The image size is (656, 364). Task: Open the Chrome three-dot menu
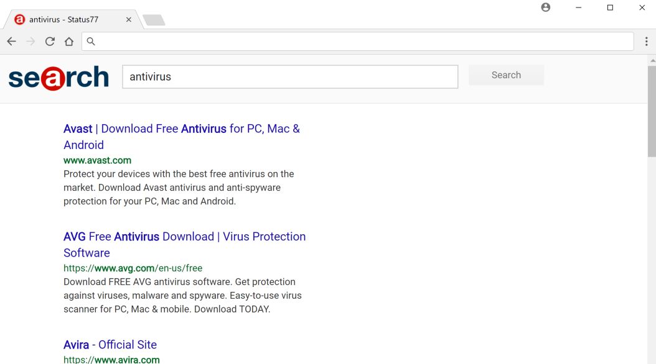click(x=647, y=42)
